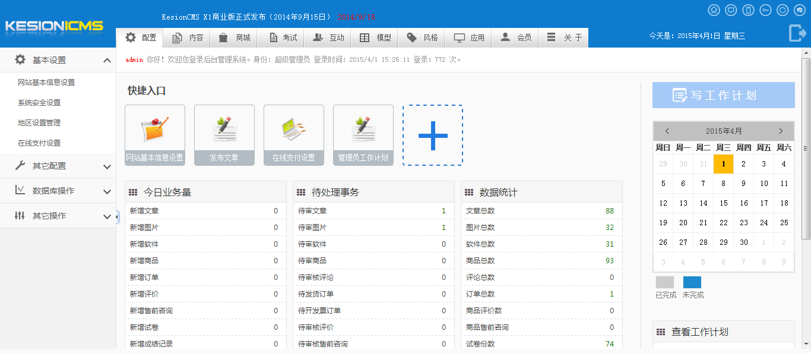Go to next month in the calendar
Screen dimensions: 811x353
(x=781, y=131)
